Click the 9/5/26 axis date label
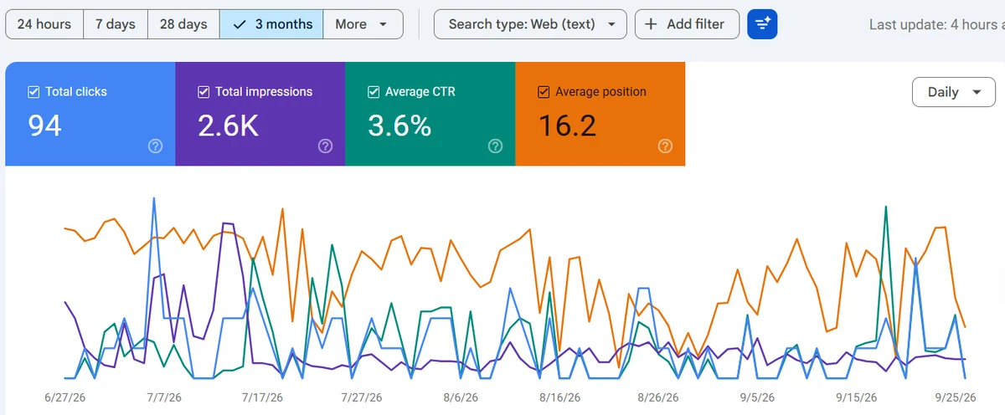Image resolution: width=1005 pixels, height=415 pixels. tap(756, 397)
